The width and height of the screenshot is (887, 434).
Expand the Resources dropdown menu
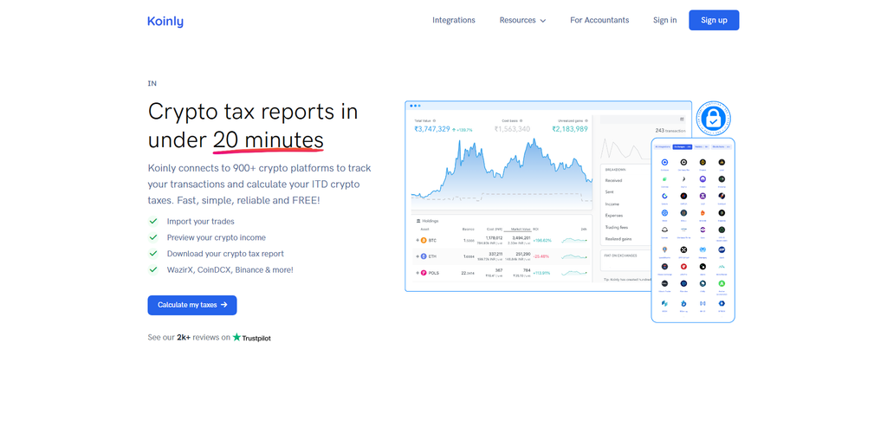tap(522, 20)
